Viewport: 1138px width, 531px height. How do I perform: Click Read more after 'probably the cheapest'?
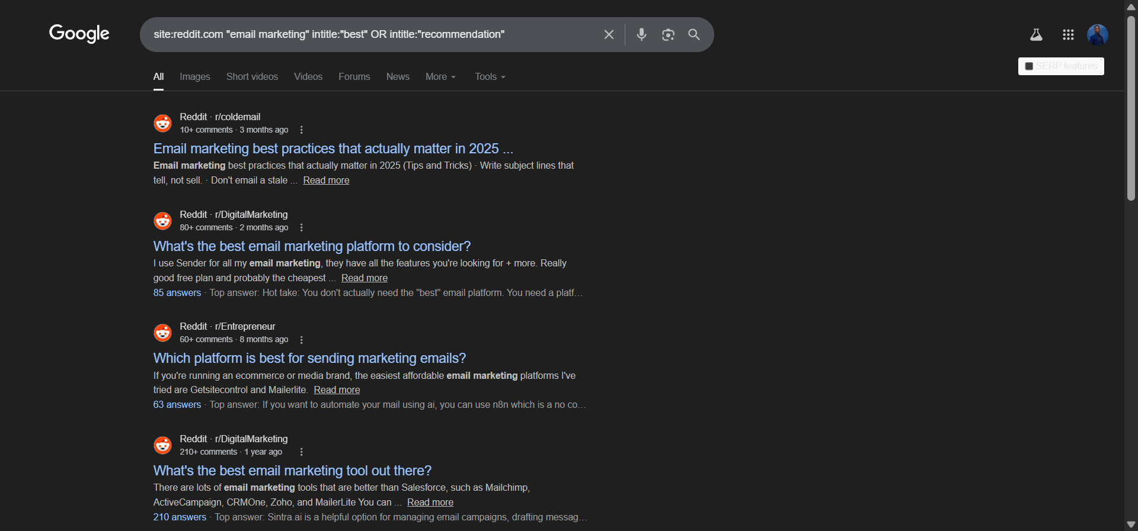click(365, 278)
